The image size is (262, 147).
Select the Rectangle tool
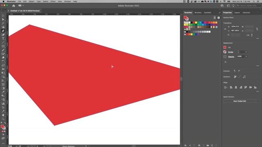[x=3, y=46]
